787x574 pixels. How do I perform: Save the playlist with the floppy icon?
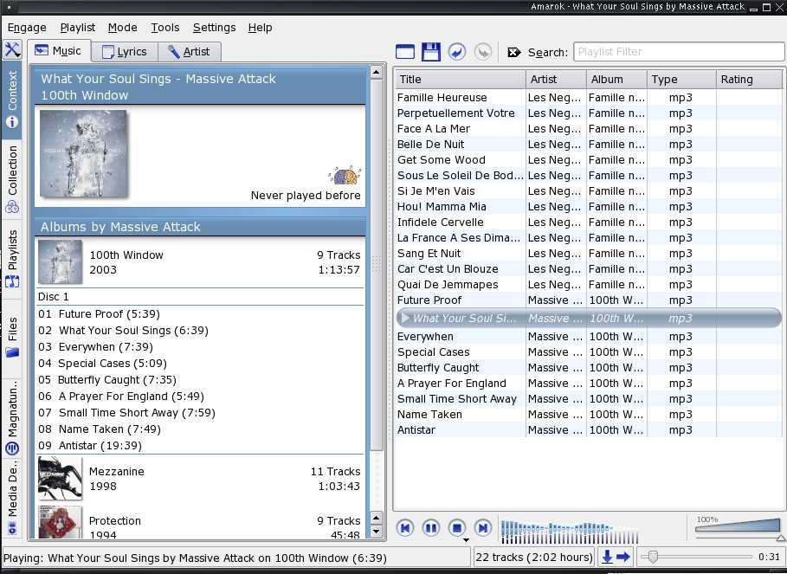tap(430, 52)
